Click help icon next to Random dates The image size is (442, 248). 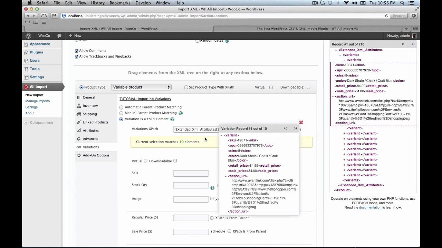227,41
